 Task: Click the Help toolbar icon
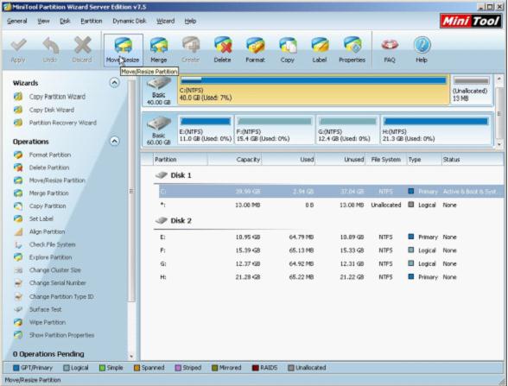pos(422,50)
